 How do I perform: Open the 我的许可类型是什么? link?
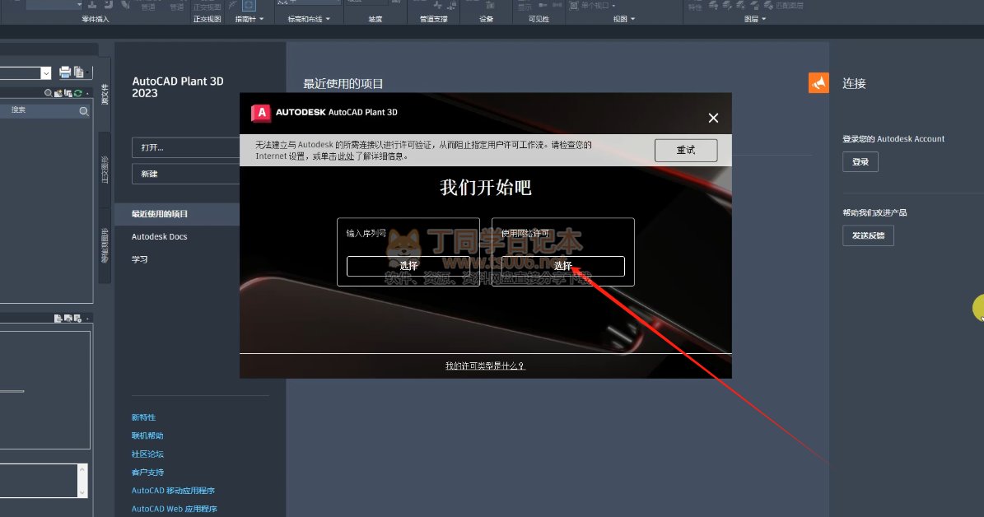(x=485, y=366)
